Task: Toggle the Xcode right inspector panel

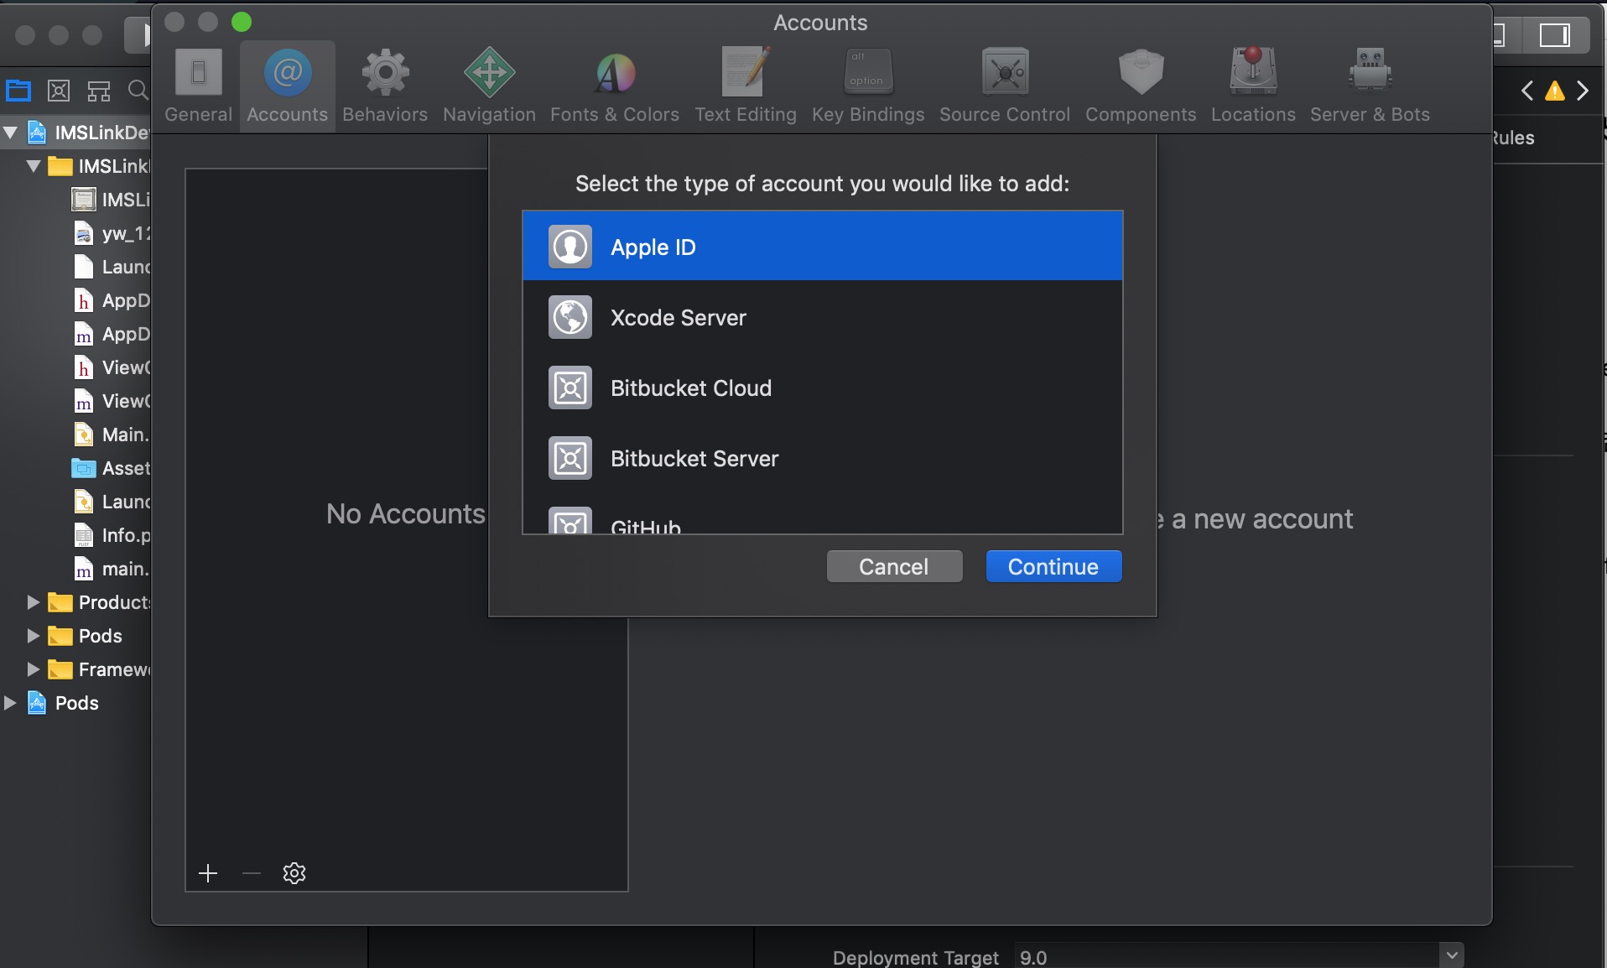Action: coord(1555,35)
